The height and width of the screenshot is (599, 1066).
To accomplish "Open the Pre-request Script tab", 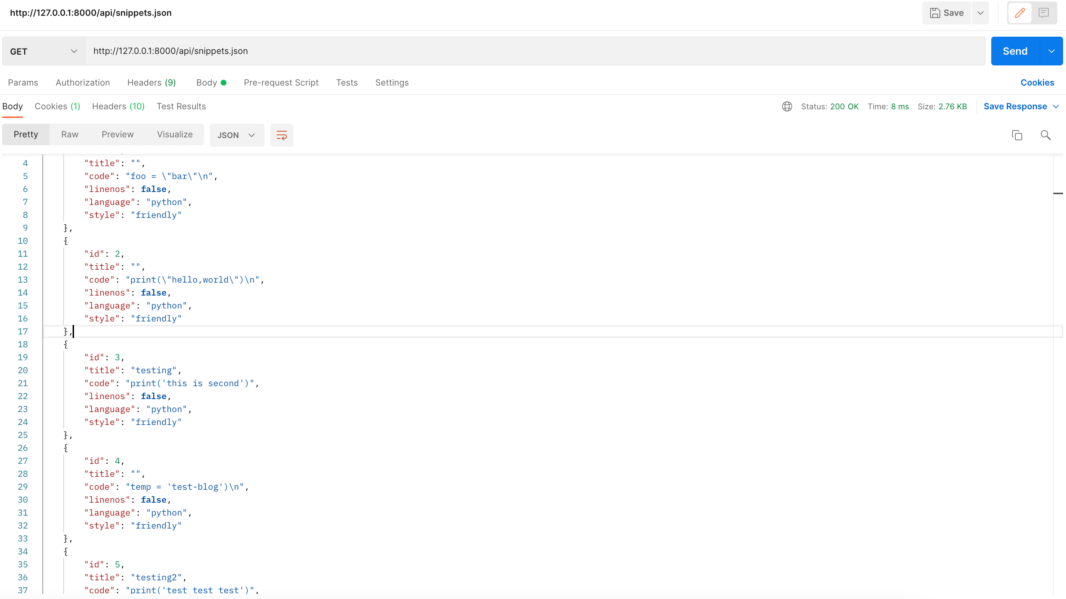I will point(281,82).
